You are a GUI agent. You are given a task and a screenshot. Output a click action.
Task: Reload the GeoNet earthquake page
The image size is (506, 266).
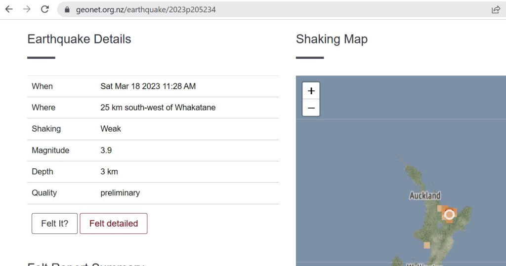click(x=44, y=9)
